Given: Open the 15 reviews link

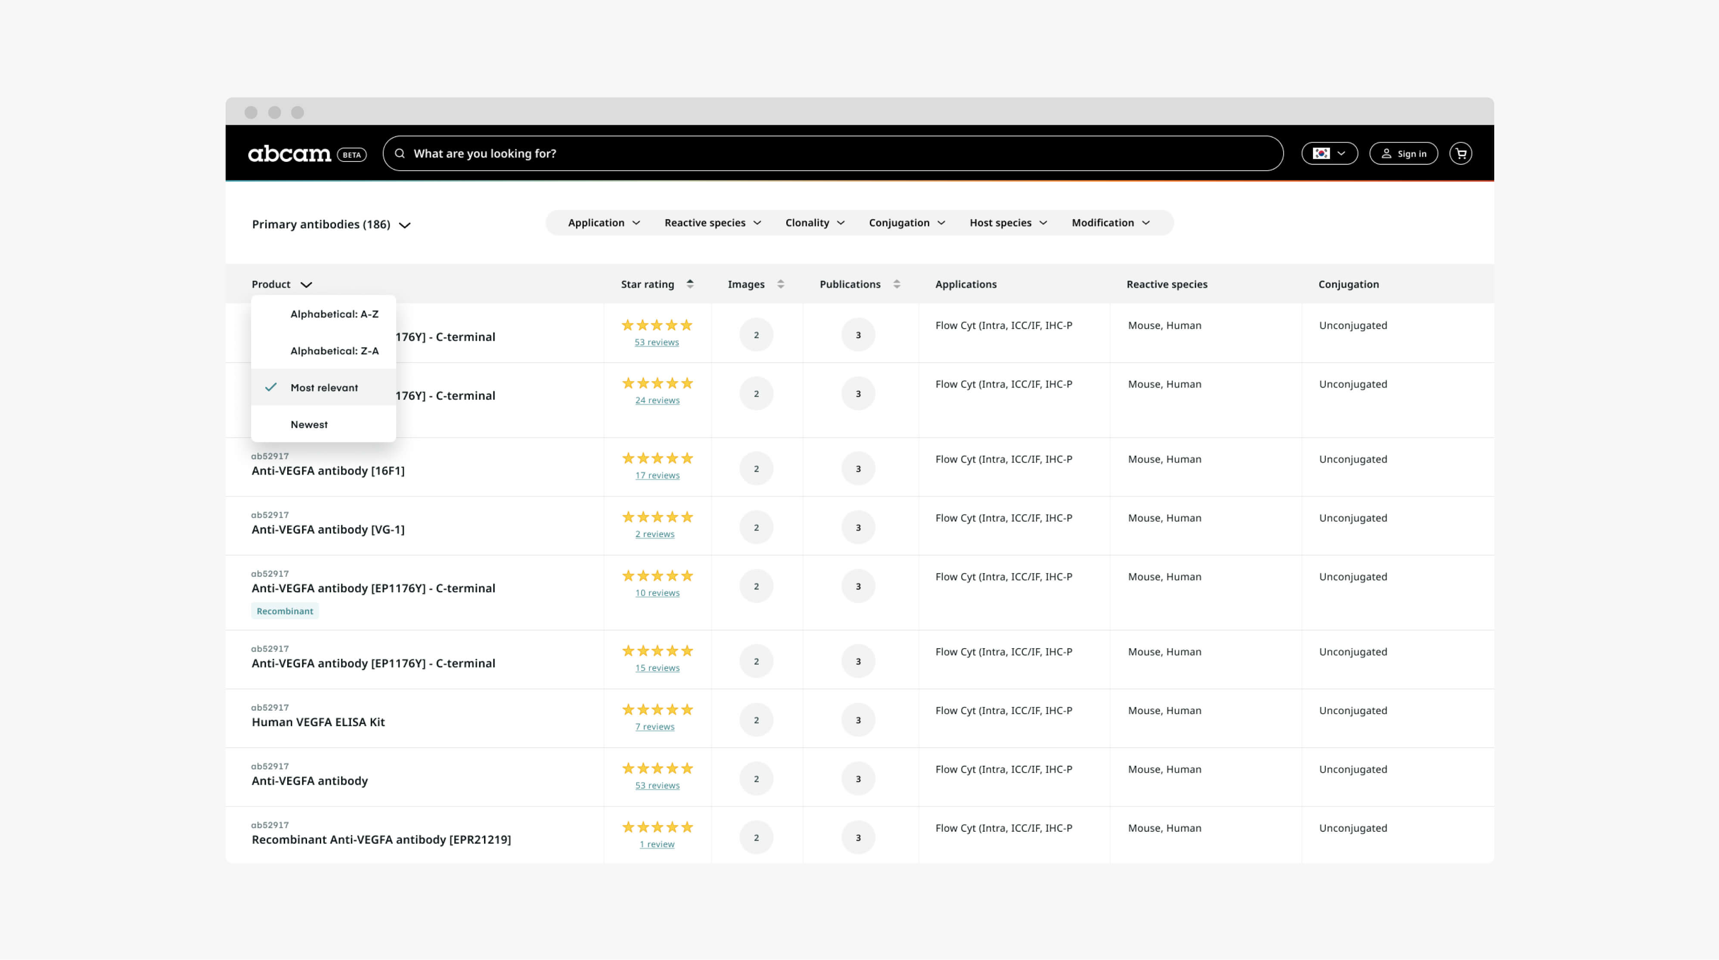Looking at the screenshot, I should click(657, 668).
